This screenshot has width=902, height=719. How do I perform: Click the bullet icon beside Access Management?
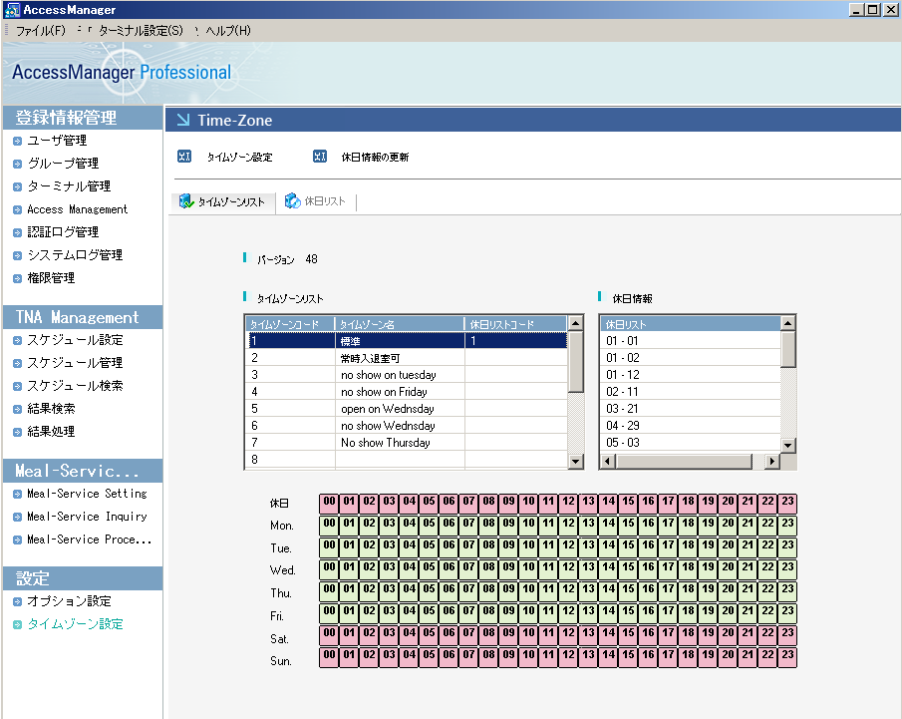pyautogui.click(x=17, y=210)
